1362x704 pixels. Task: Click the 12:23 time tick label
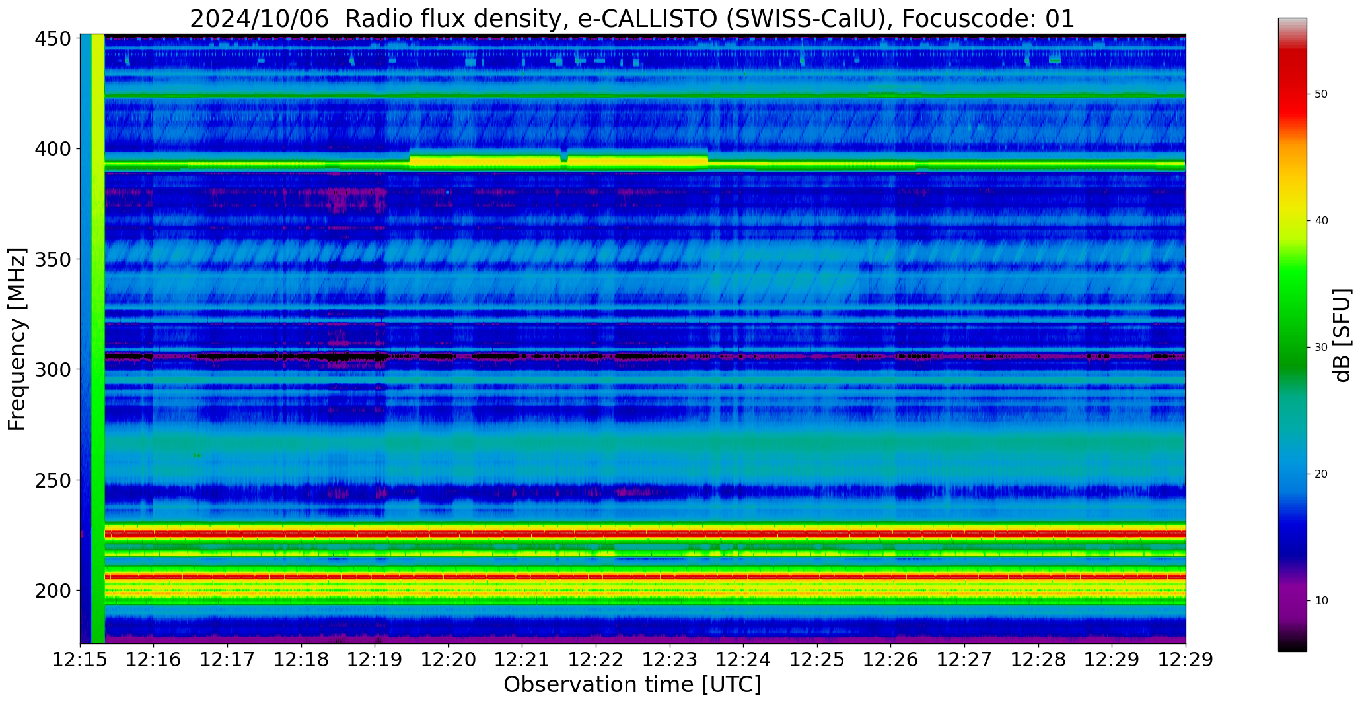coord(670,659)
